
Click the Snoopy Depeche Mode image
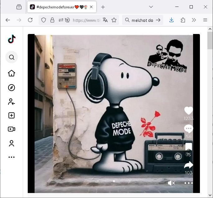pyautogui.click(x=114, y=113)
